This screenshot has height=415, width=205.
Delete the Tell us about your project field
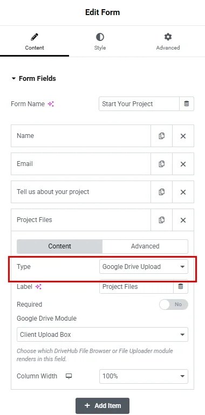[x=183, y=192]
